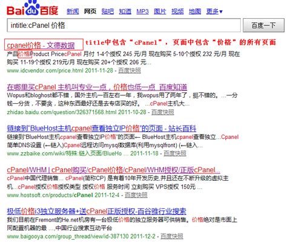Click the 百度一下 search button
The width and height of the screenshot is (287, 247).
263,25
